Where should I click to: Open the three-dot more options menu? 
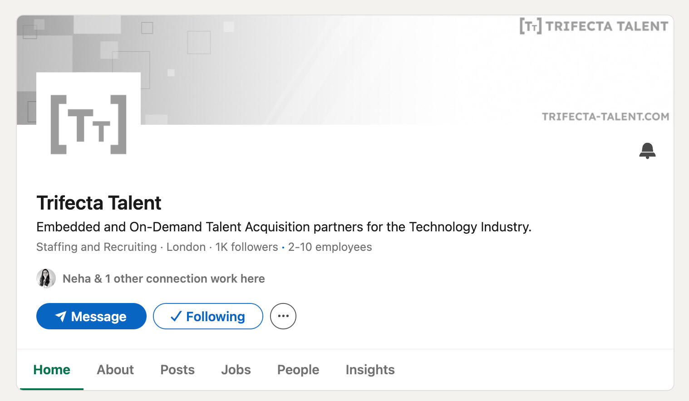[283, 316]
